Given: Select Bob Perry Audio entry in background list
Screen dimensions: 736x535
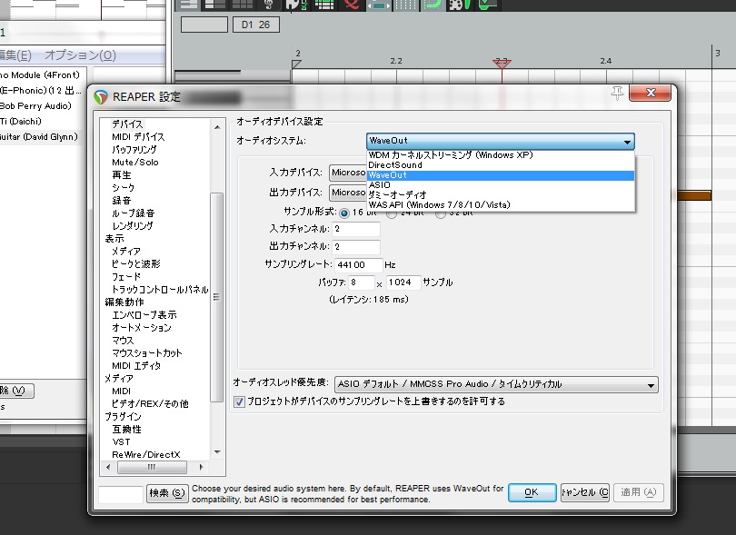Looking at the screenshot, I should [x=35, y=106].
